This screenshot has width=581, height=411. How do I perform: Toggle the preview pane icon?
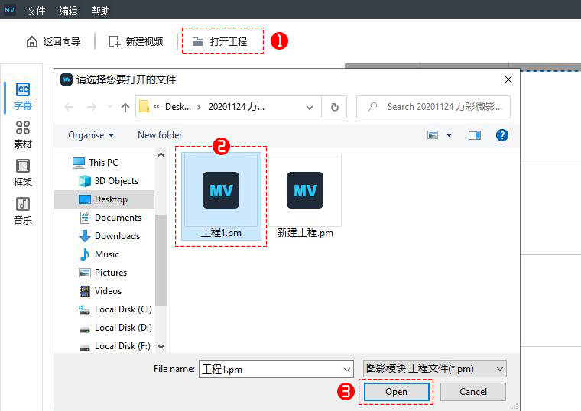pos(475,135)
